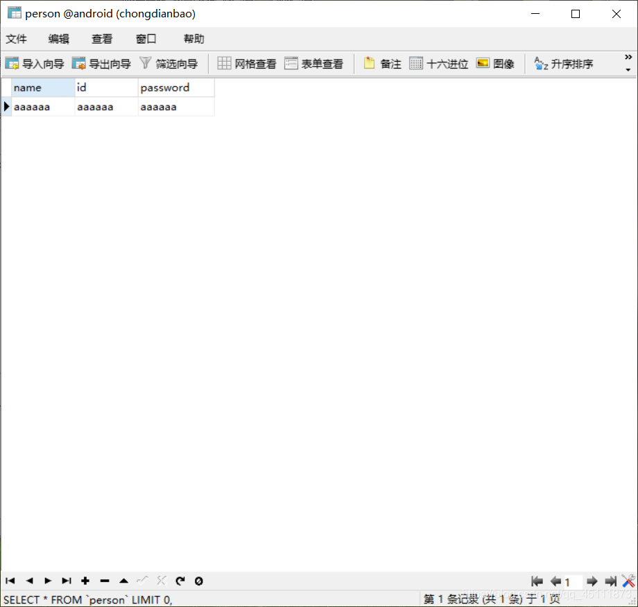Select the password column header
Viewport: 638px width, 607px height.
tap(176, 87)
